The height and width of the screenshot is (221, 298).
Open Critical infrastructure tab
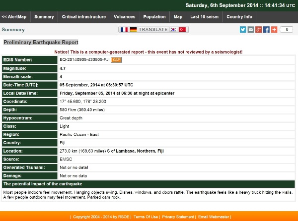pyautogui.click(x=84, y=17)
